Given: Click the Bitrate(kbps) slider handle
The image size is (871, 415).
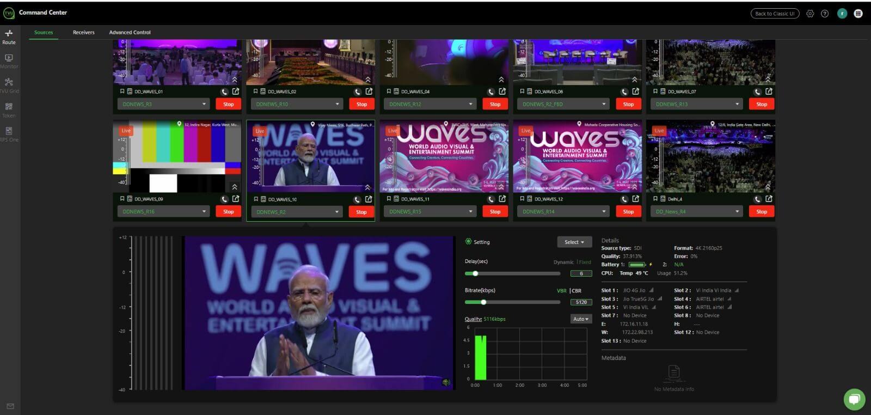Looking at the screenshot, I should (x=483, y=302).
